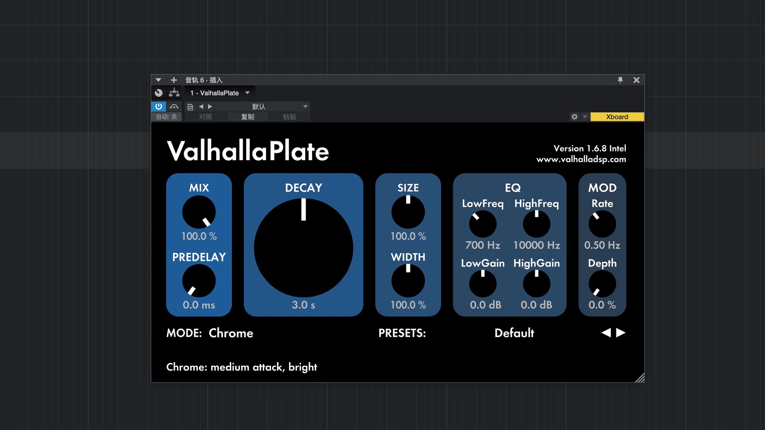Click the yellow Xboard field
This screenshot has width=765, height=430.
617,117
